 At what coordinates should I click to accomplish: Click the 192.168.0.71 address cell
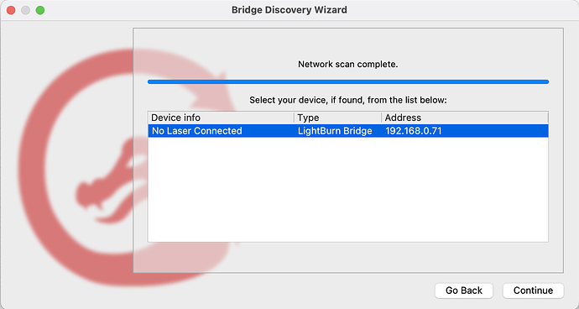(413, 131)
